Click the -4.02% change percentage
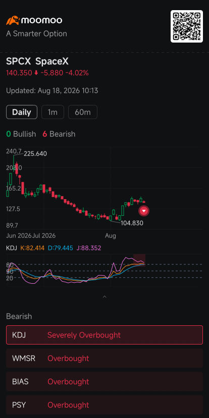This screenshot has height=418, width=209. click(77, 73)
